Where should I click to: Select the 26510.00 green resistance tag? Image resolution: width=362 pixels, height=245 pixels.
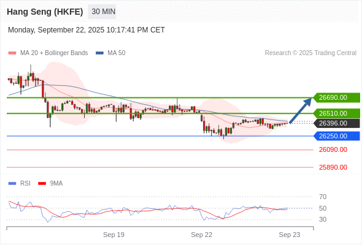click(337, 113)
